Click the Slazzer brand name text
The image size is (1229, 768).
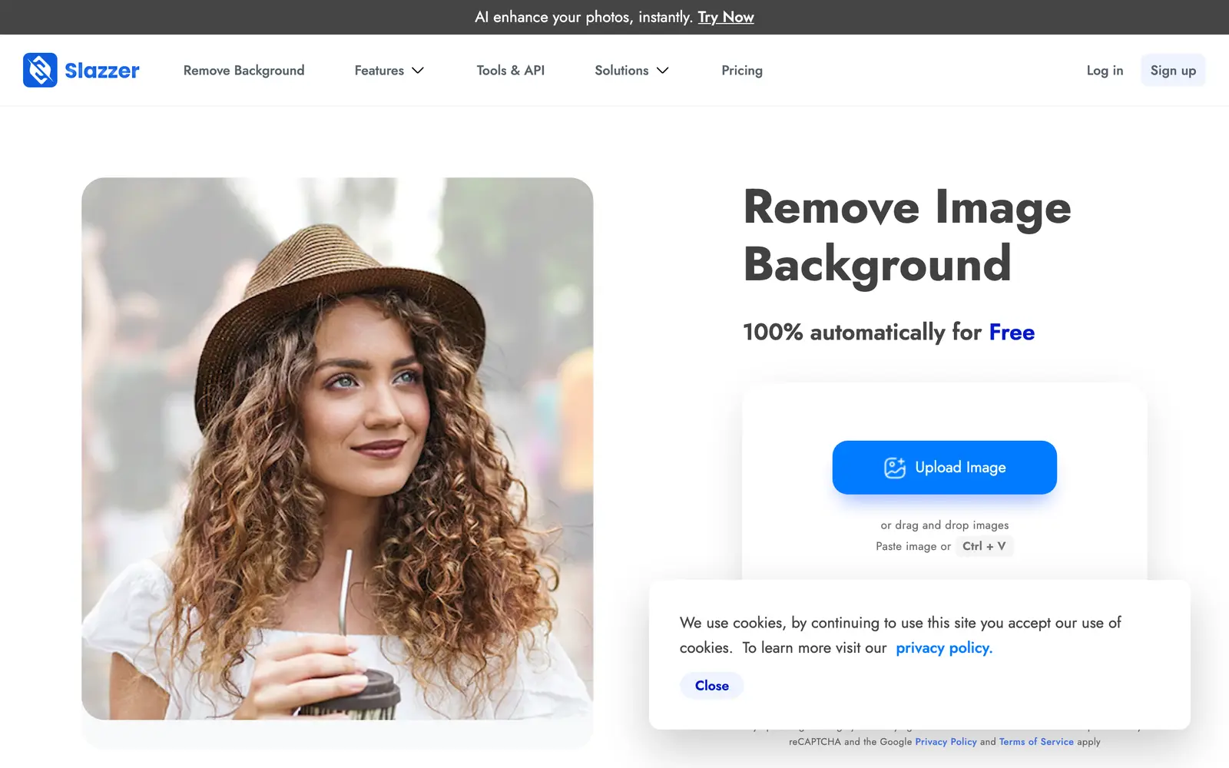pos(101,71)
